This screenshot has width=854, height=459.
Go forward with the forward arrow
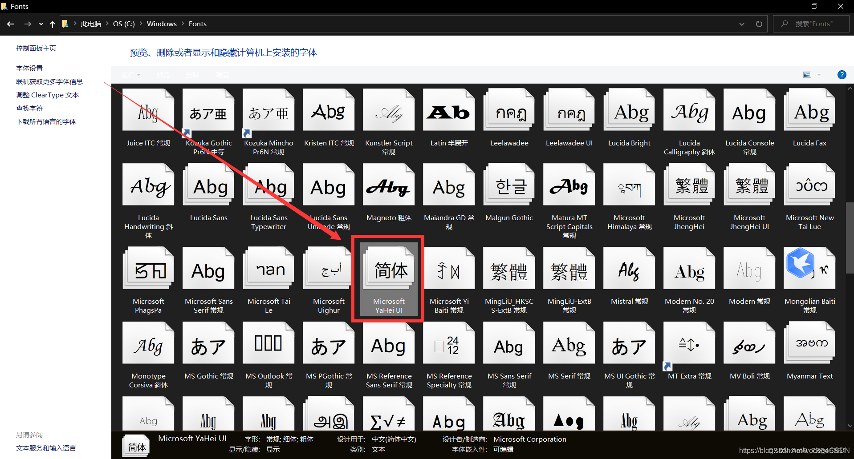[x=28, y=24]
